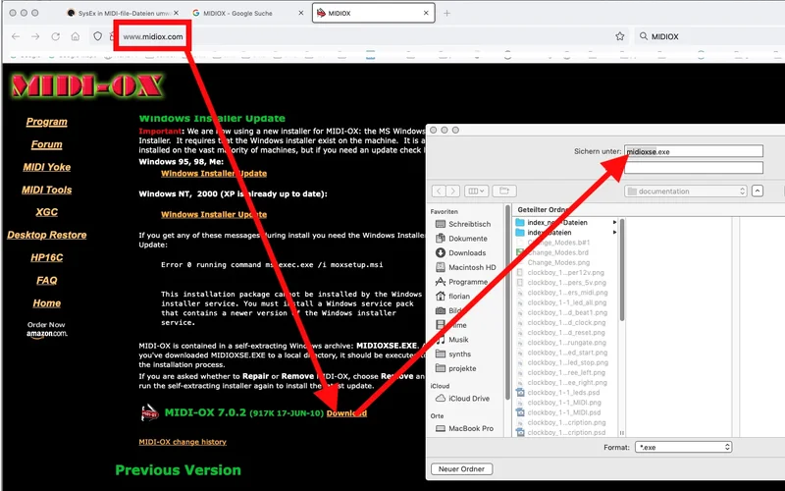The image size is (785, 491).
Task: Click the file list scrollbar
Action: click(622, 271)
